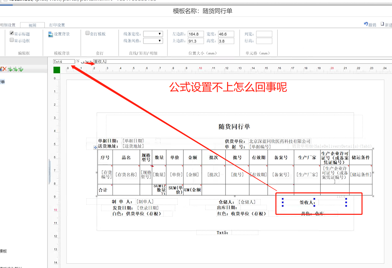This screenshot has height=268, width=392.
Task: Click the green select-all square at ruler corner
Action: (x=57, y=70)
